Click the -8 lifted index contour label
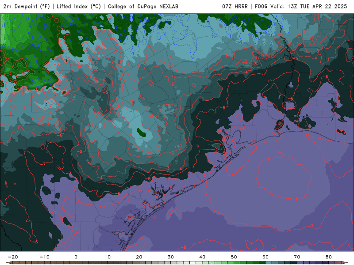Image resolution: width=354 pixels, height=265 pixels. point(184,247)
